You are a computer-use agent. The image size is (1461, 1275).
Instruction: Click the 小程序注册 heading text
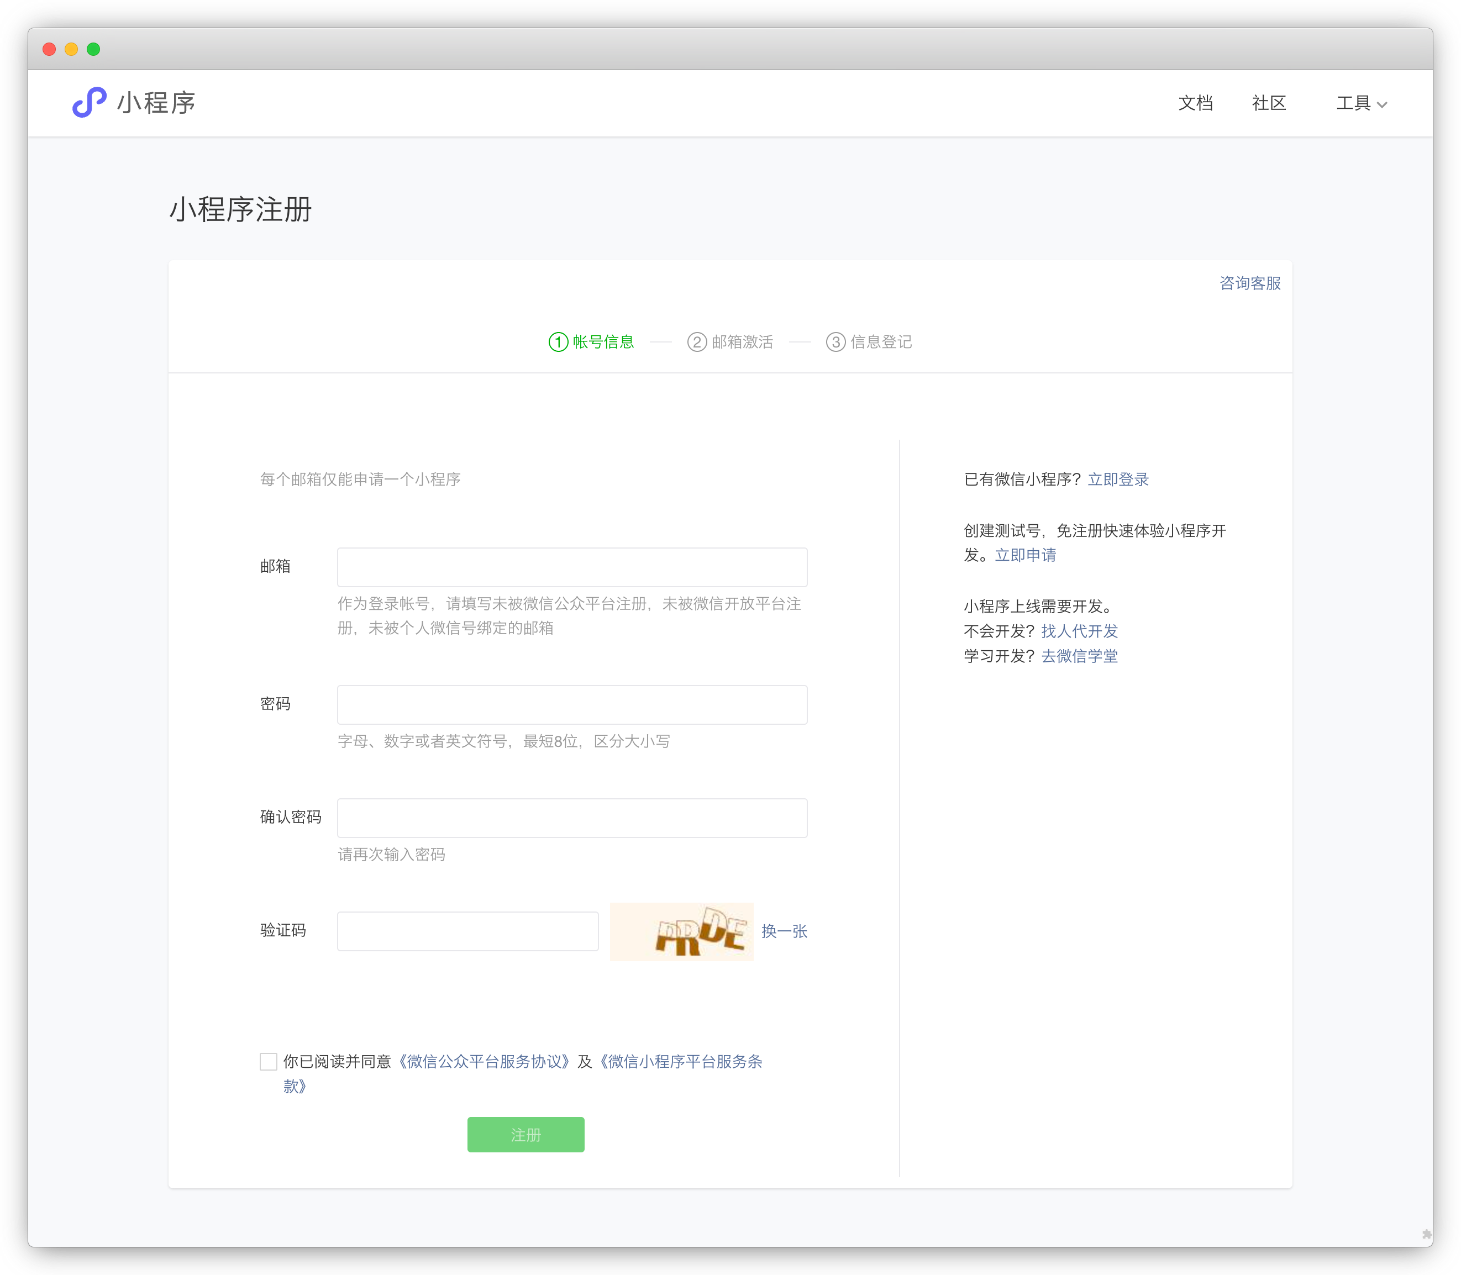(240, 210)
